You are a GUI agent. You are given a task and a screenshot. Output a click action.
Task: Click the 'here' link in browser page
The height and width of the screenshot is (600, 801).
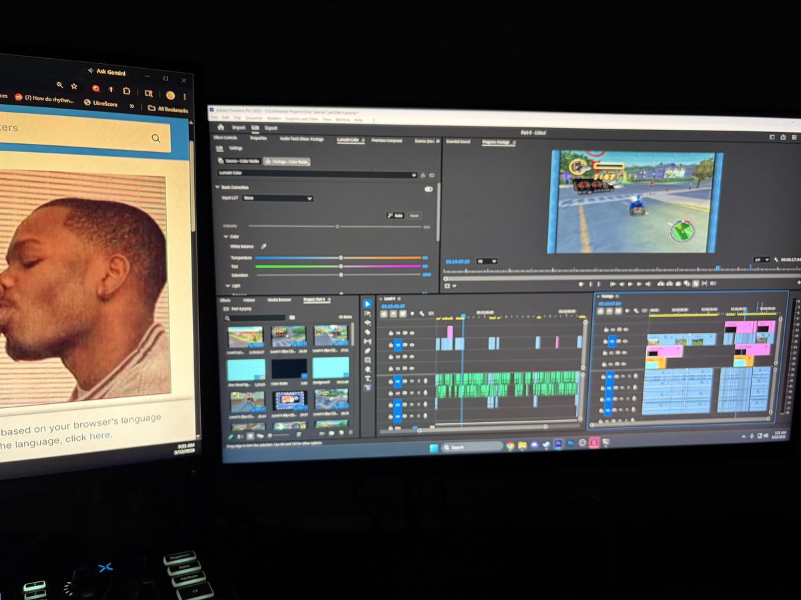(100, 435)
